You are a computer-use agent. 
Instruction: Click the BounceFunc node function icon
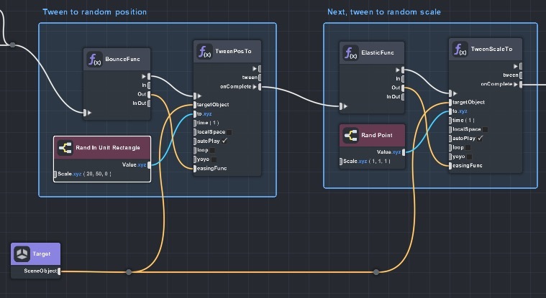[94, 60]
